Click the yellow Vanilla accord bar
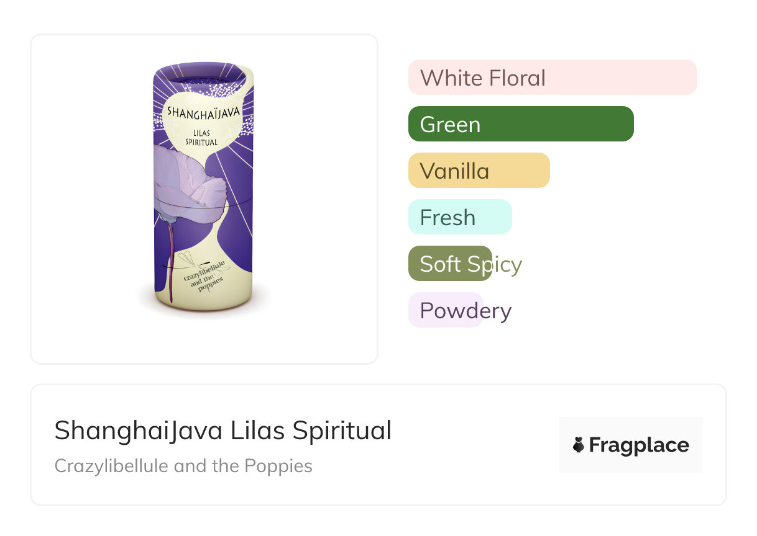757x536 pixels. click(x=479, y=171)
